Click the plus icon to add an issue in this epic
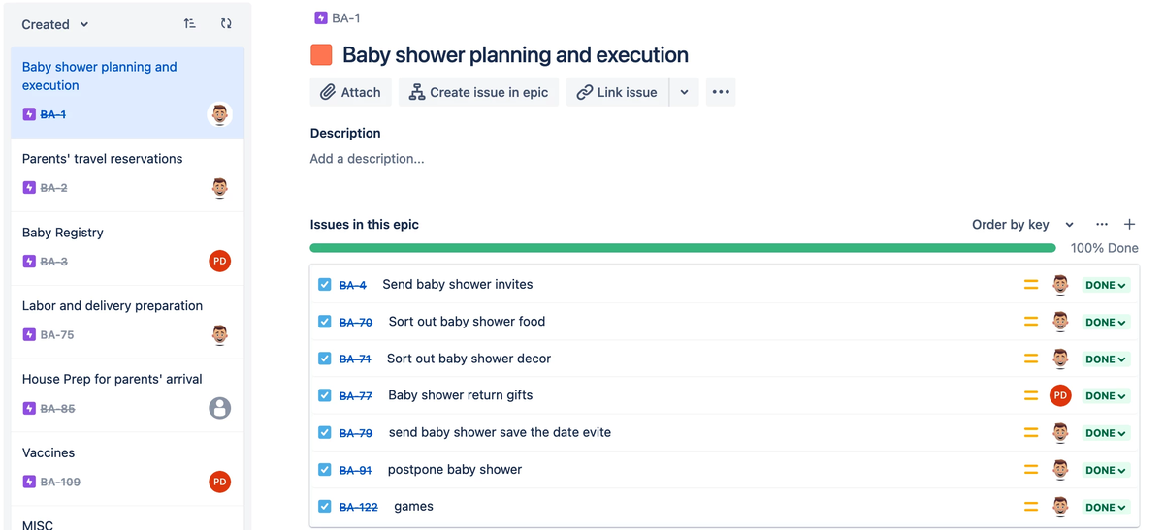Viewport: 1164px width, 530px height. pos(1130,224)
